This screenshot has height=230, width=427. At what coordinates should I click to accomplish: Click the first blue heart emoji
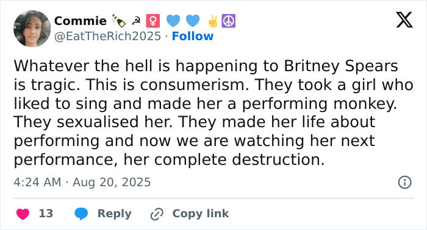pyautogui.click(x=173, y=21)
